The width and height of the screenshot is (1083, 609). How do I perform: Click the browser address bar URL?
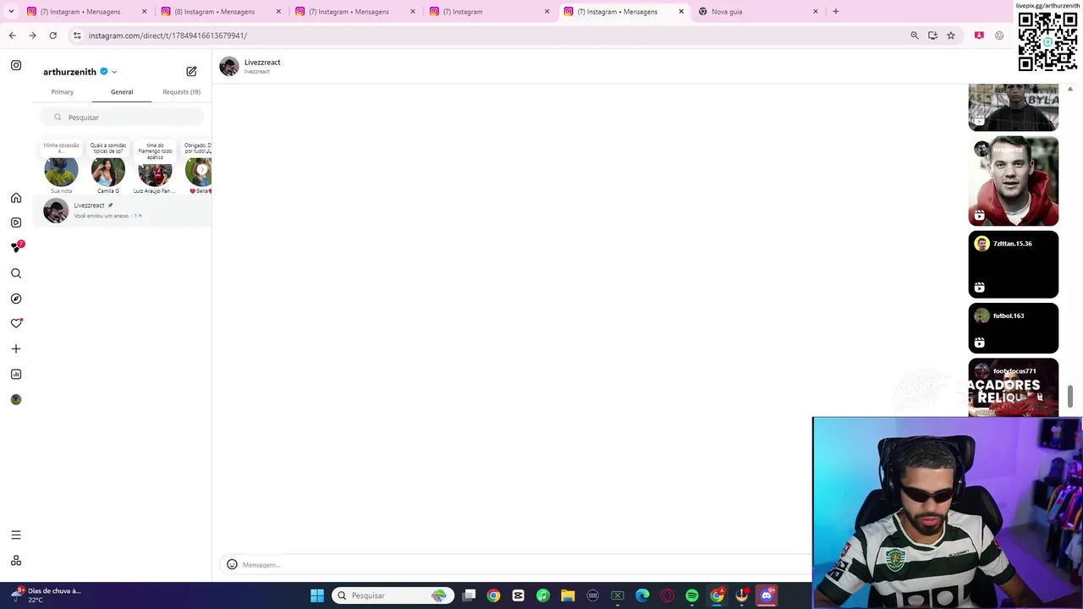(x=168, y=36)
